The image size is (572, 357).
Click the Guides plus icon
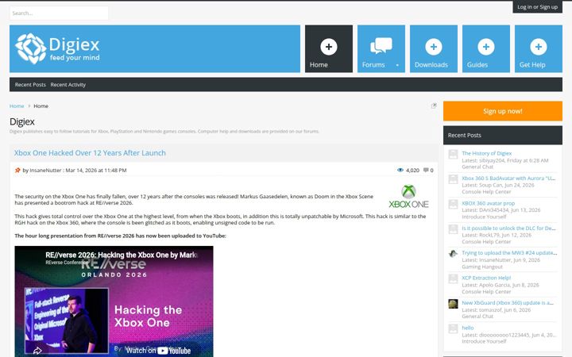coord(486,47)
